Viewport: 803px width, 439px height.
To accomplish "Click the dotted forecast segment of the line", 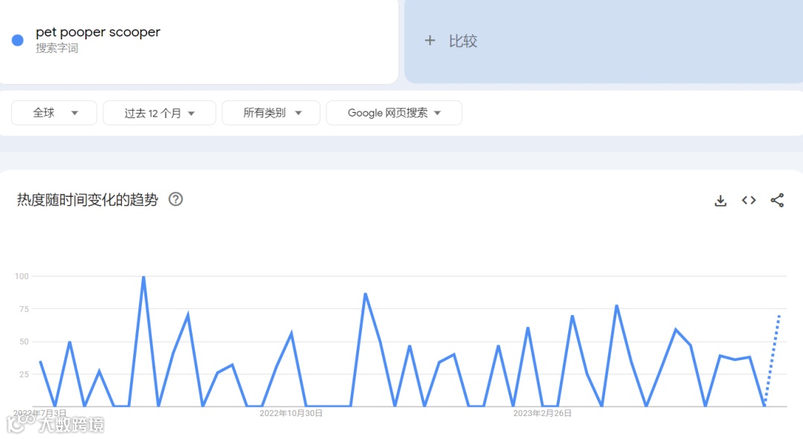I will pyautogui.click(x=773, y=361).
